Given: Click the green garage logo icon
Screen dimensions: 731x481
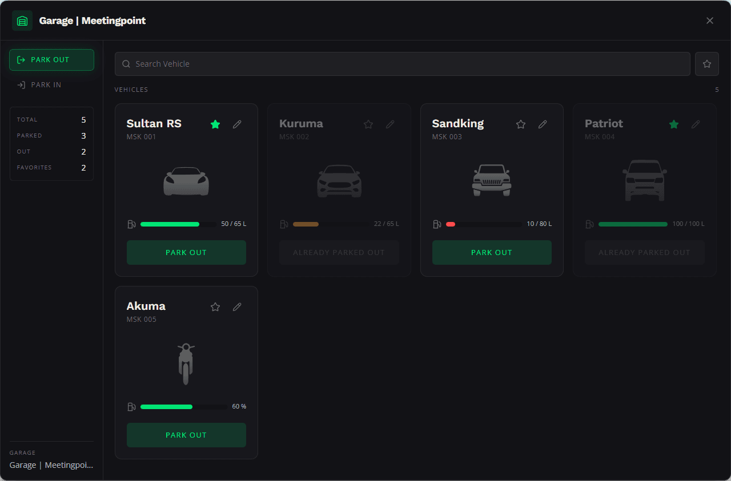Looking at the screenshot, I should (22, 21).
